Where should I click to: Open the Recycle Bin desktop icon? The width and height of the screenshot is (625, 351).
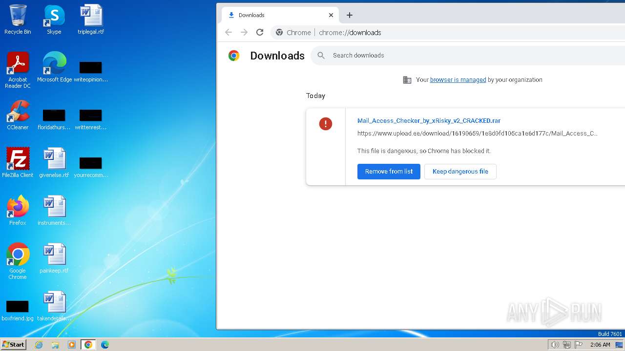(18, 19)
